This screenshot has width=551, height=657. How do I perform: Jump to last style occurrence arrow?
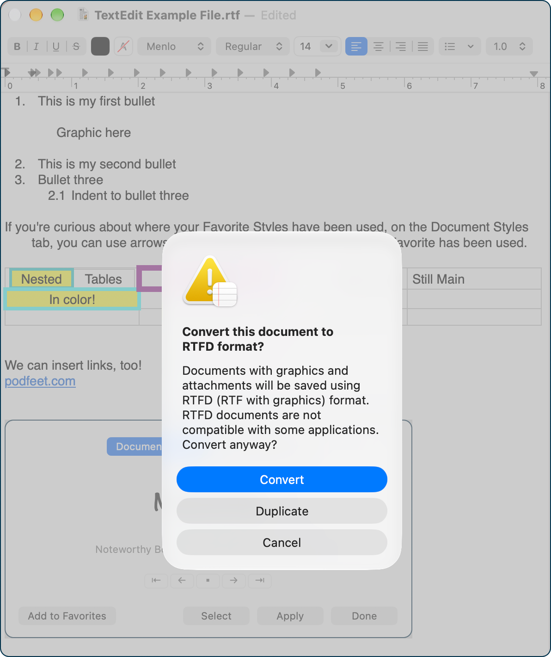point(260,580)
